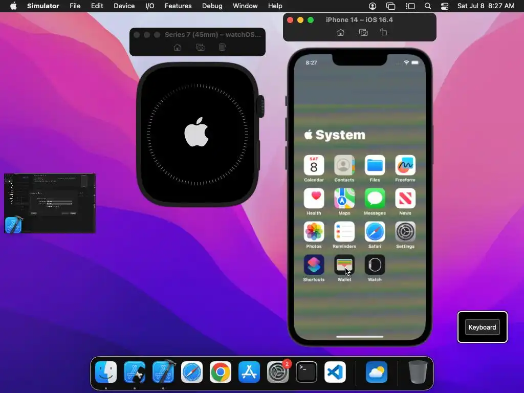Open the Trash in the Dock

[x=418, y=372]
